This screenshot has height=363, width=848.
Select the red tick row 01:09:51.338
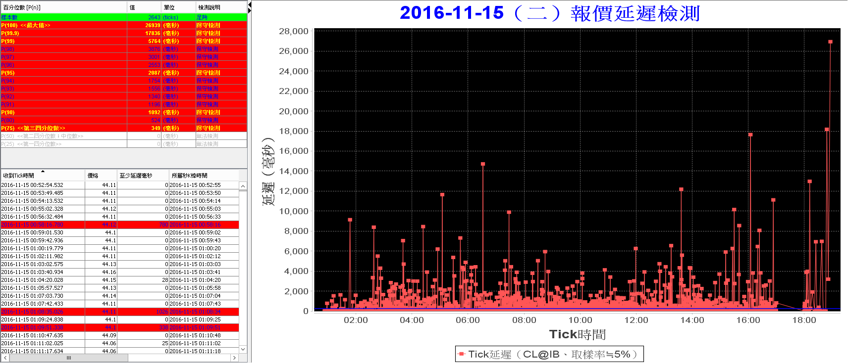point(120,327)
